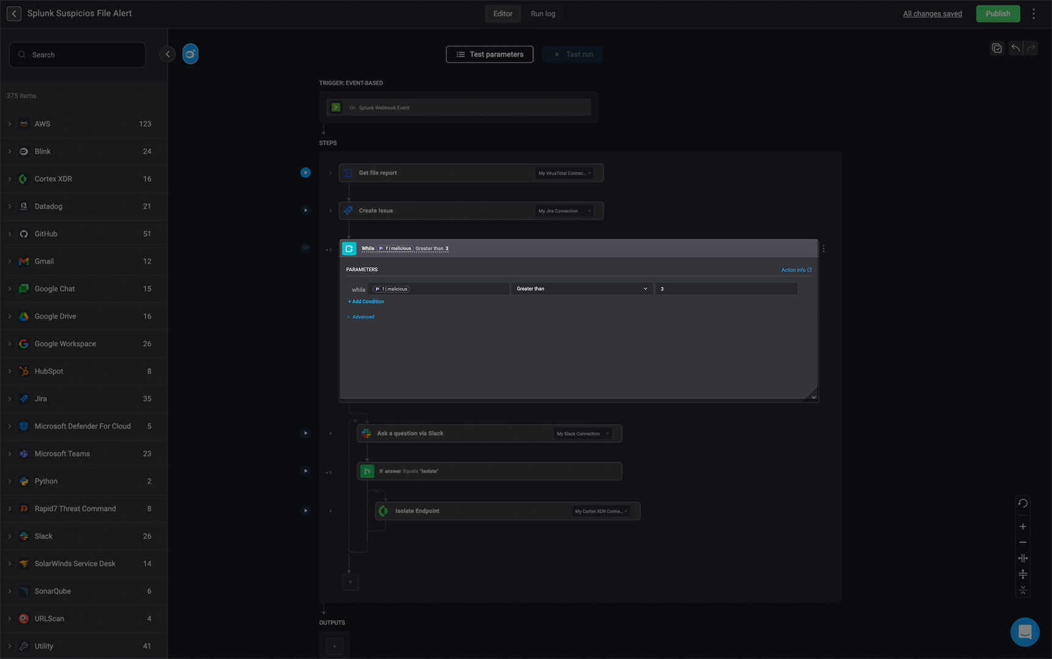Open the While step's three-dot menu

824,249
